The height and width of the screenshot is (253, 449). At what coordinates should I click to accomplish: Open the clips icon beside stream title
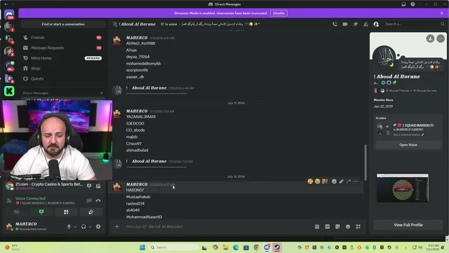point(98,186)
